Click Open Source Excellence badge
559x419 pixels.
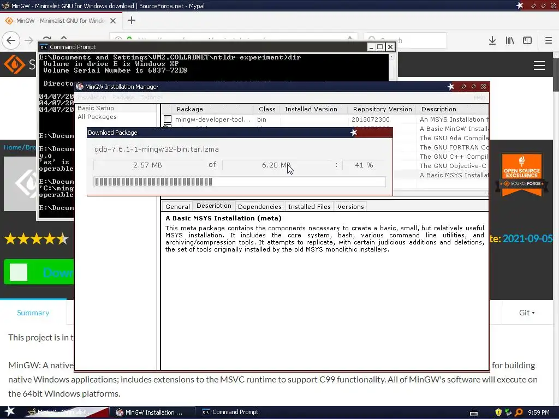521,175
